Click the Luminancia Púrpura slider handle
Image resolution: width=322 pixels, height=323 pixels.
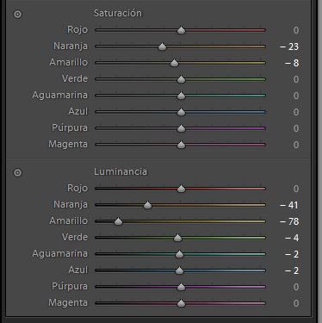pyautogui.click(x=181, y=287)
